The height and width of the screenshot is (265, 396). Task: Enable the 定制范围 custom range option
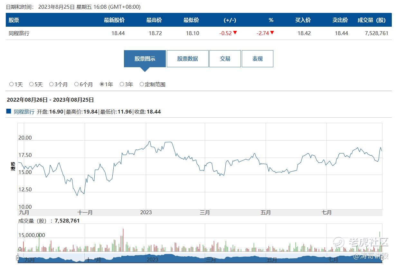[142, 84]
